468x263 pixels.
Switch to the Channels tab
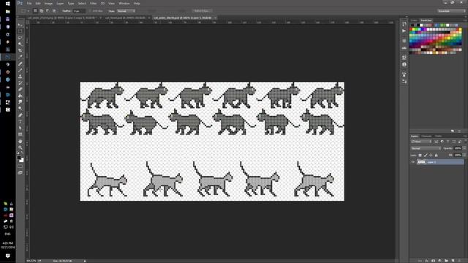click(x=426, y=136)
